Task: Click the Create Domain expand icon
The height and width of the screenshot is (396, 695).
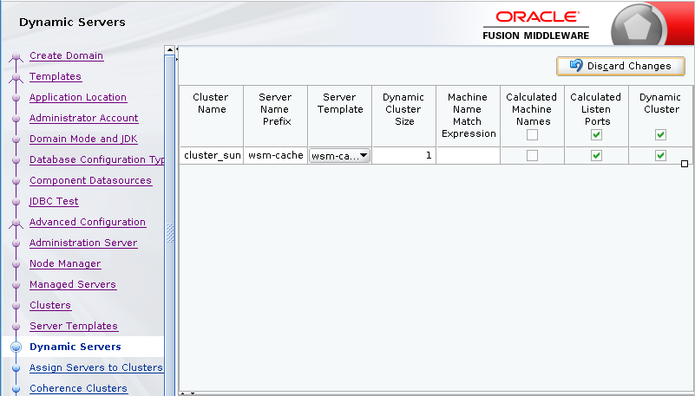Action: [16, 57]
